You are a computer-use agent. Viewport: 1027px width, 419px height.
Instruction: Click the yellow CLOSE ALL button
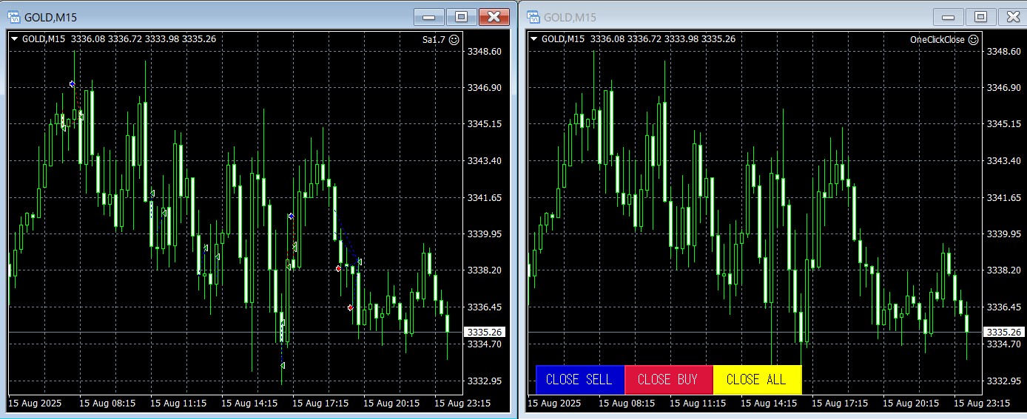[757, 380]
